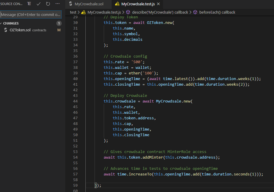Viewport: 274px width, 192px height.
Task: Open Source Control more actions menu
Action: (58, 4)
